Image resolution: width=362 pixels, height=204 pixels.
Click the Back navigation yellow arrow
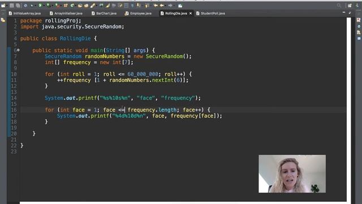[162, 6]
